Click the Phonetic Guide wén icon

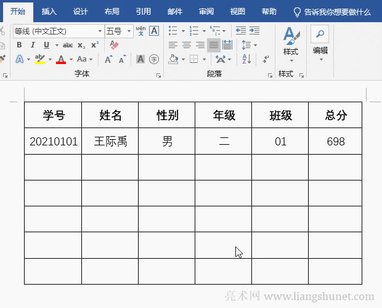coord(140,31)
